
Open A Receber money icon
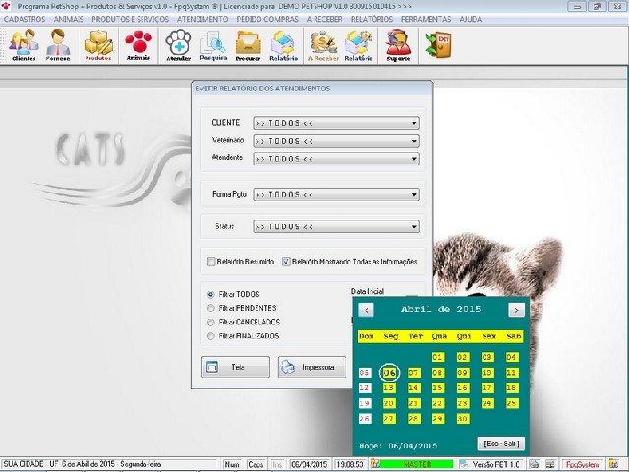tap(323, 45)
